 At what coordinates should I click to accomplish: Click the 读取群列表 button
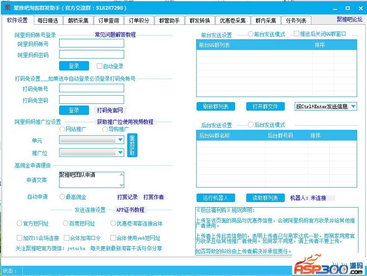(x=266, y=198)
